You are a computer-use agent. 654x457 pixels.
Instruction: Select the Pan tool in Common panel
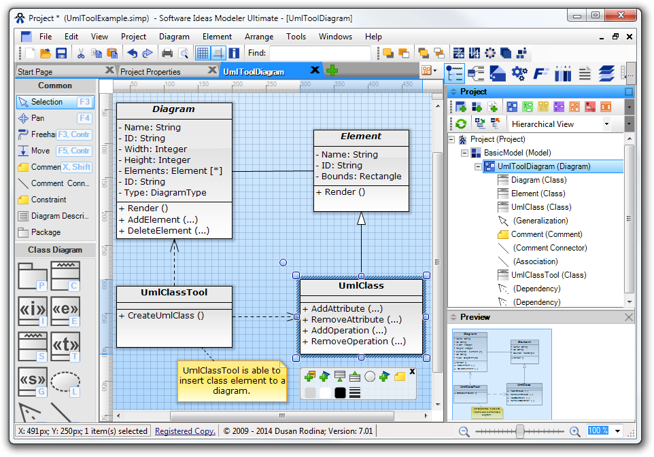pyautogui.click(x=38, y=118)
